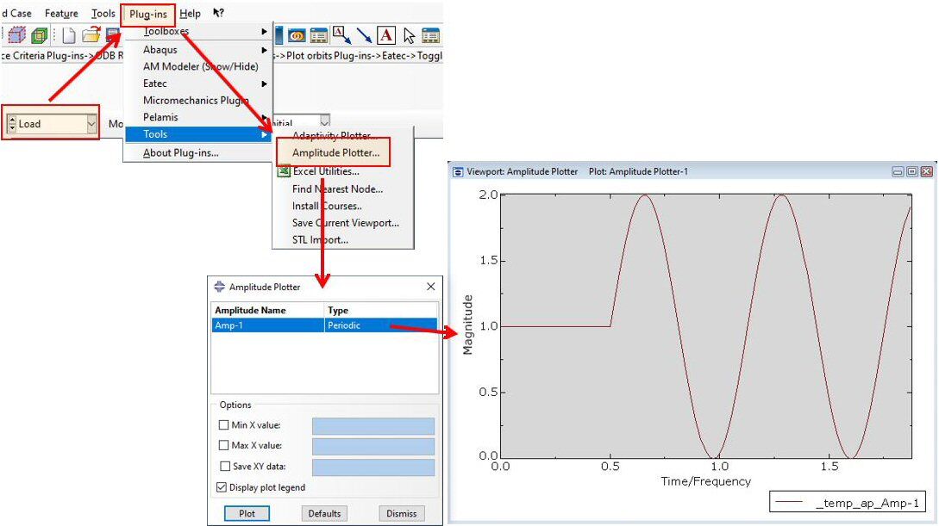The image size is (939, 526).
Task: Check the Save XY data option
Action: click(x=224, y=467)
